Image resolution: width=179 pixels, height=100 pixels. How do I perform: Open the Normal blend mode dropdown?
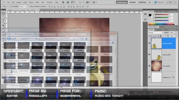[x=156, y=33]
